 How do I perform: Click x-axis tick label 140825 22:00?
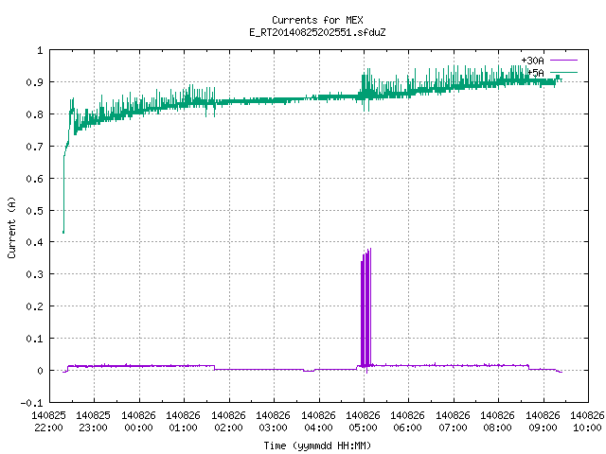pyautogui.click(x=48, y=422)
